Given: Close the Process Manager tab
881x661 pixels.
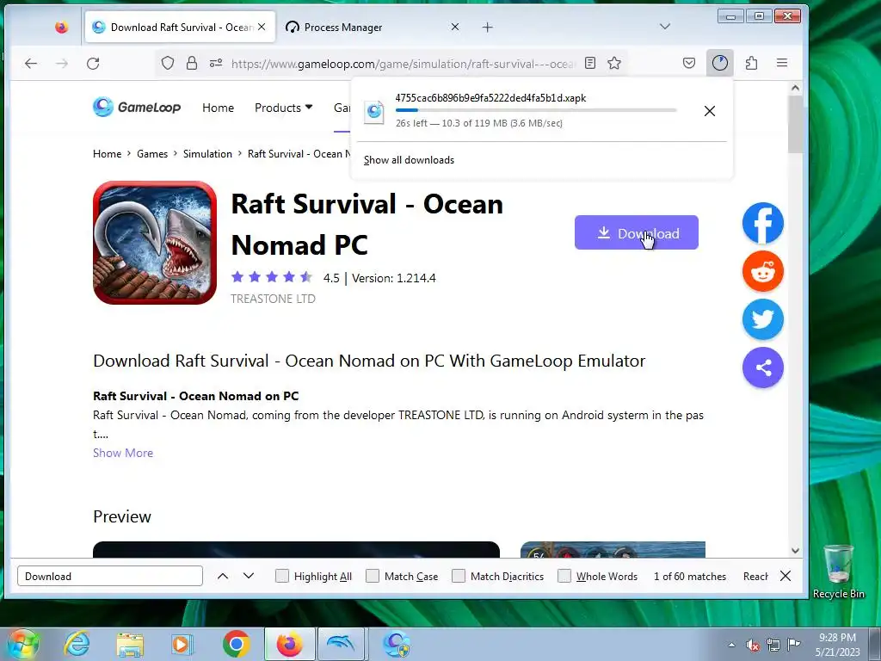Looking at the screenshot, I should tap(455, 27).
